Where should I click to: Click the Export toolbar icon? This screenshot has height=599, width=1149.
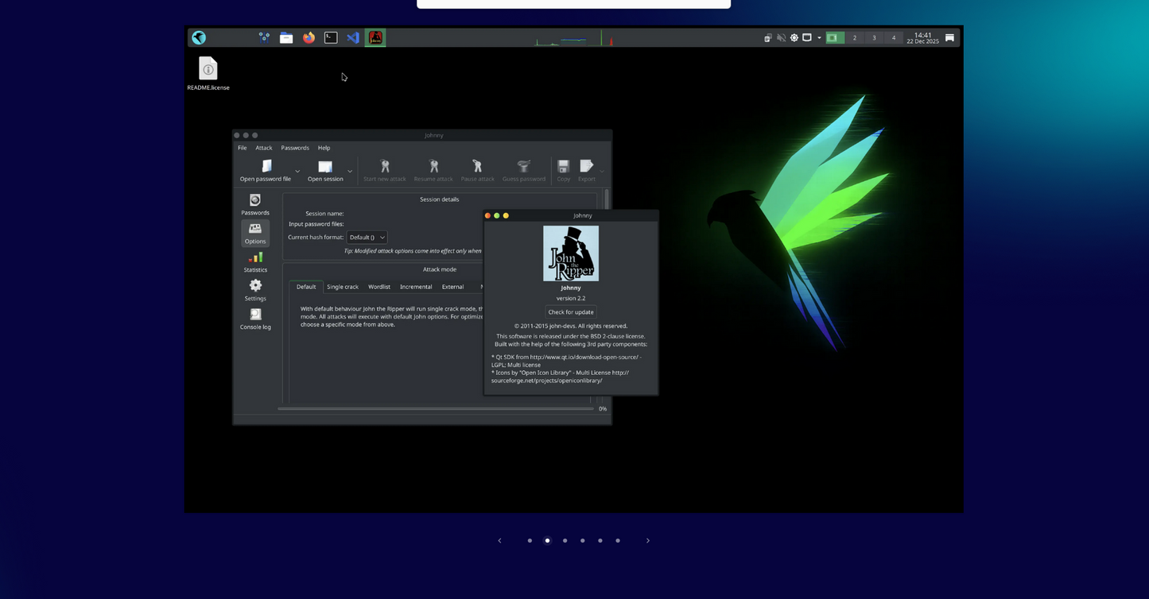pos(587,166)
